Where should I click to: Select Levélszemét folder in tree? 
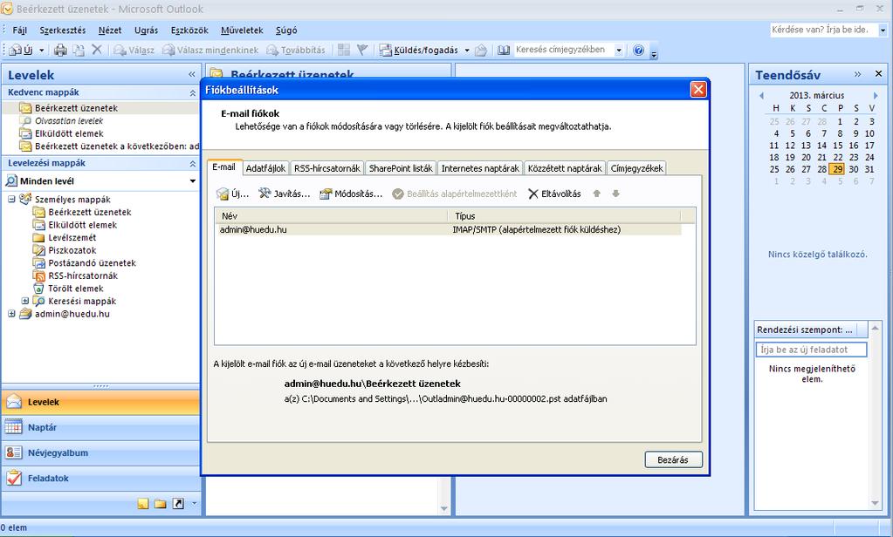(x=72, y=238)
